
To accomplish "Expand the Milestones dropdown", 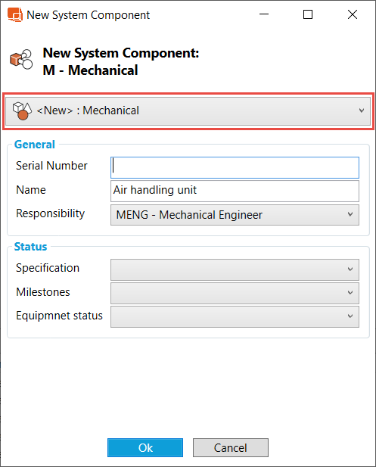I will pyautogui.click(x=235, y=293).
